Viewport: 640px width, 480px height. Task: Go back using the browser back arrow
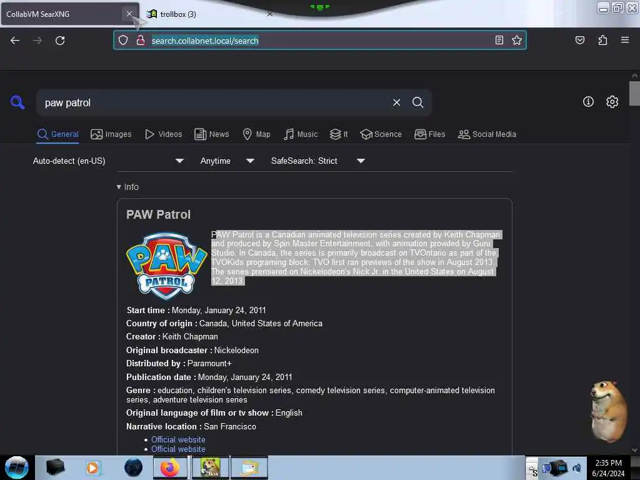pyautogui.click(x=15, y=41)
